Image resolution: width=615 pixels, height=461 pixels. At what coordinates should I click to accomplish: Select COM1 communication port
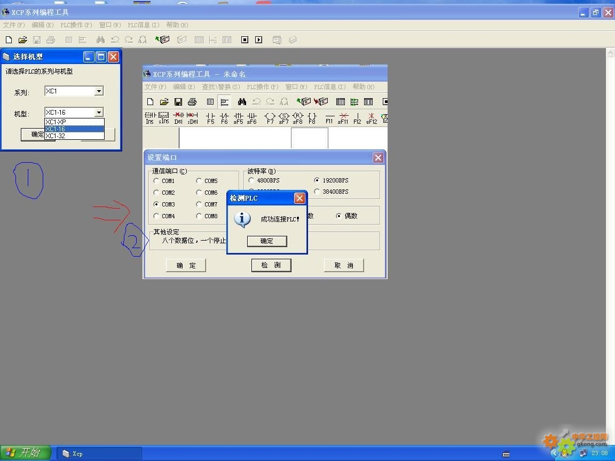coord(164,181)
